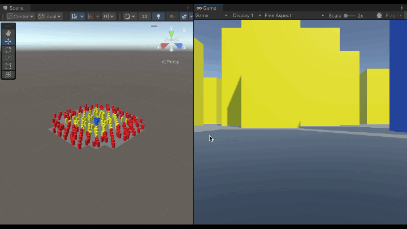Viewport: 407px width, 229px height.
Task: Select the Hand view tool
Action: click(8, 33)
